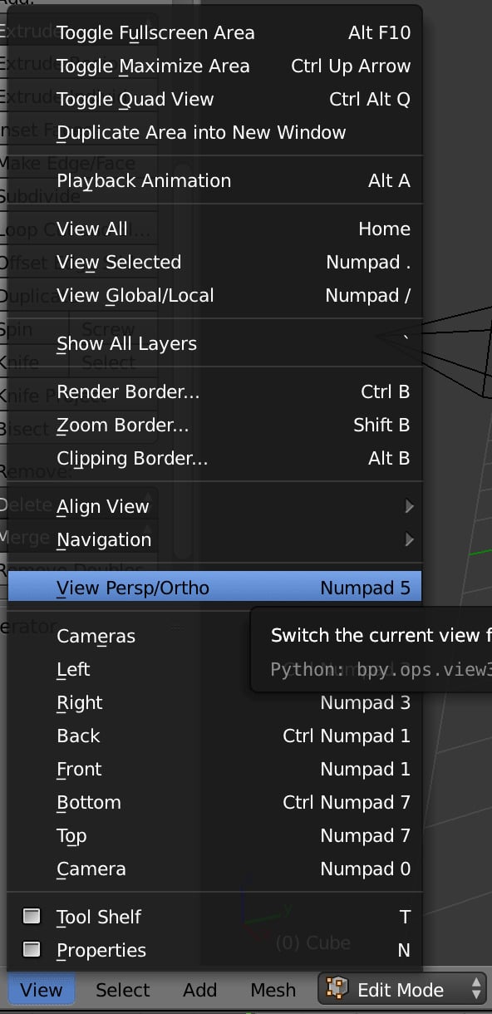492x1014 pixels.
Task: Toggle the Properties panel checkbox
Action: coord(32,949)
